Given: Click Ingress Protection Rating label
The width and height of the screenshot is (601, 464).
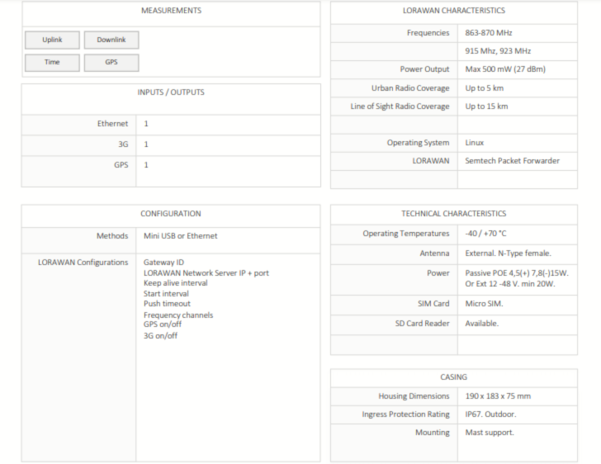Looking at the screenshot, I should coord(406,414).
